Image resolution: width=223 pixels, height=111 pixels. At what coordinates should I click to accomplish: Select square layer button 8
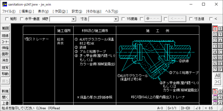(220, 29)
